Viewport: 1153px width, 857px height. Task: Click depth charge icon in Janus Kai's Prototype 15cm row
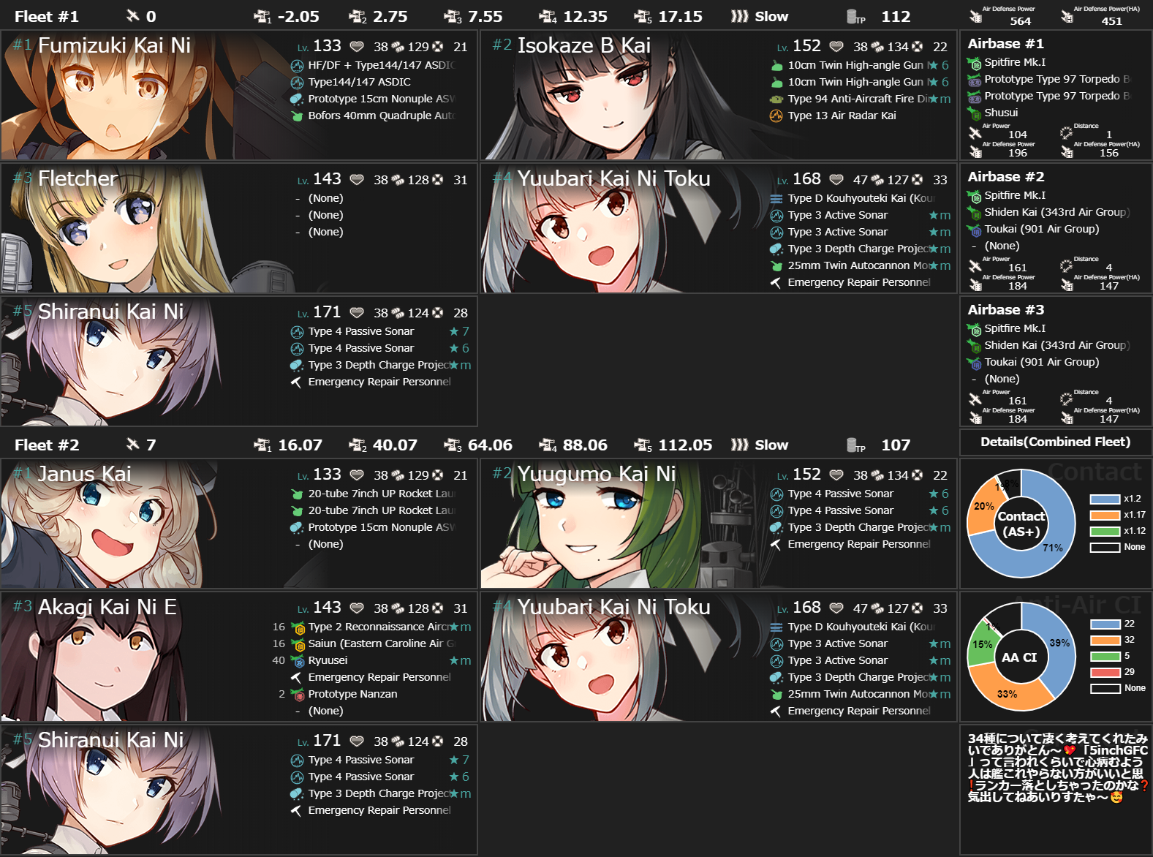click(297, 527)
